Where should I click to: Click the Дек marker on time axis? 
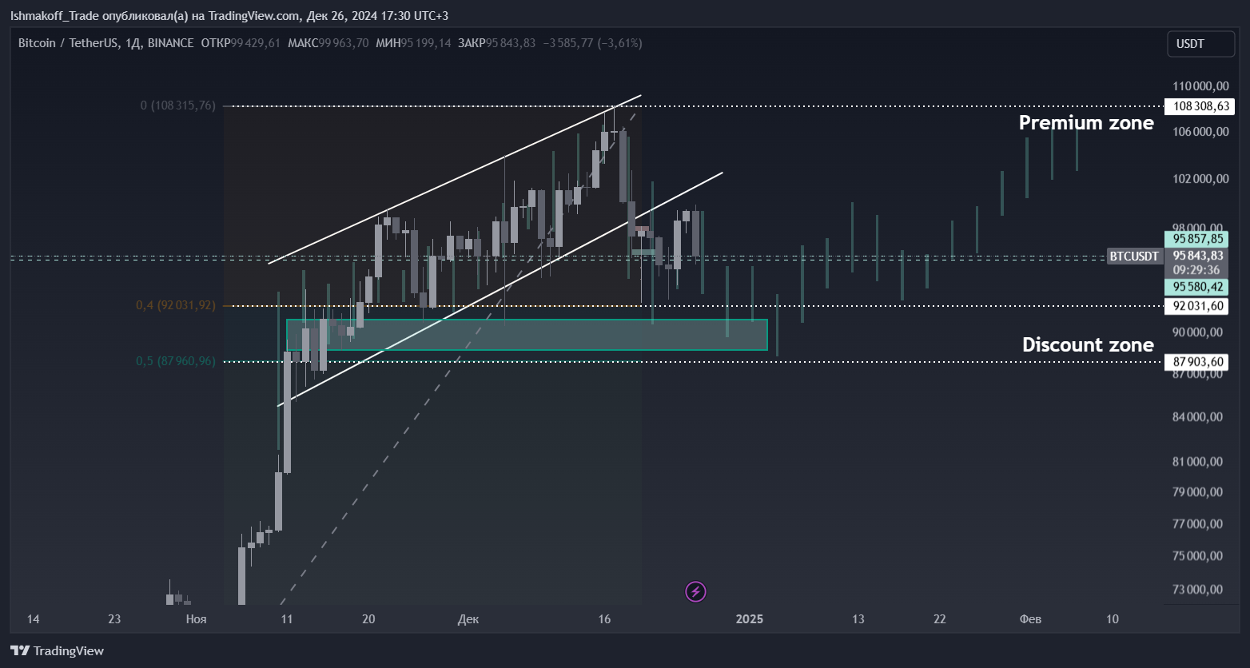pos(468,619)
